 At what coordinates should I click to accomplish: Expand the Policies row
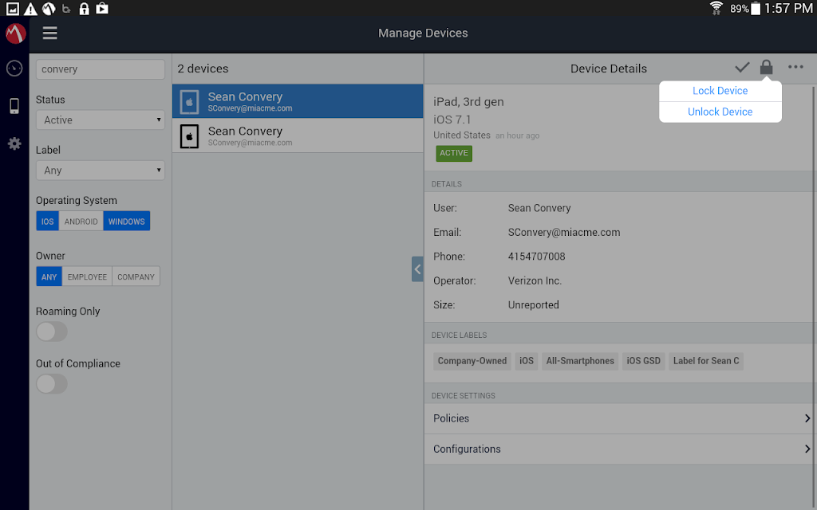tap(620, 418)
